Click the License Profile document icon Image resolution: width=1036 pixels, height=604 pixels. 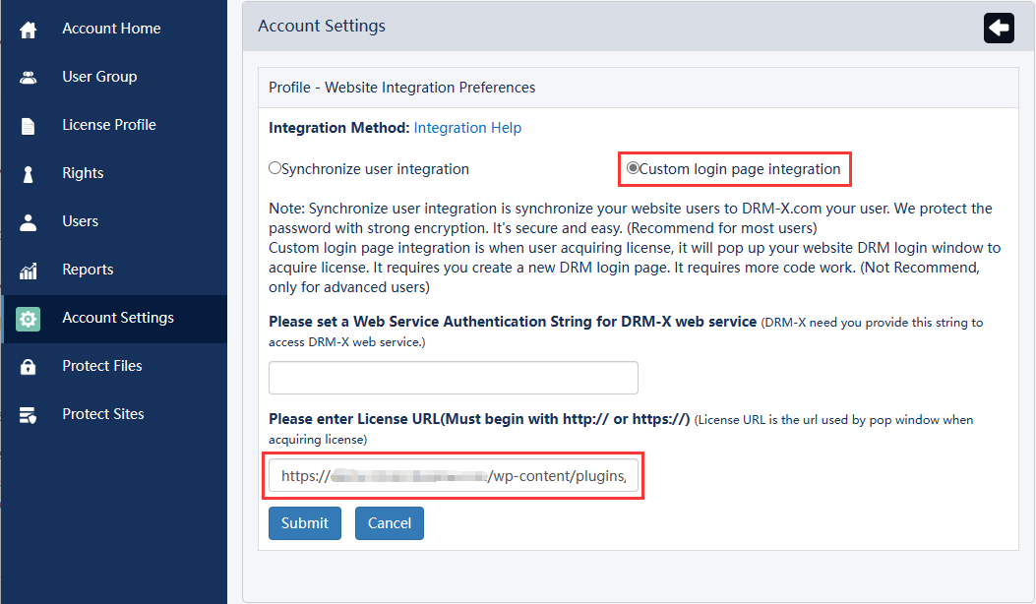click(x=29, y=126)
